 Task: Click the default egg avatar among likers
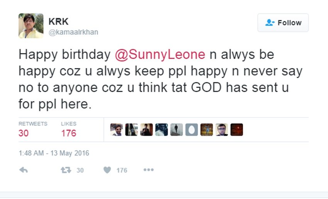tap(191, 130)
